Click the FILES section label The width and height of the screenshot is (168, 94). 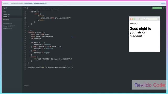pos(4,12)
